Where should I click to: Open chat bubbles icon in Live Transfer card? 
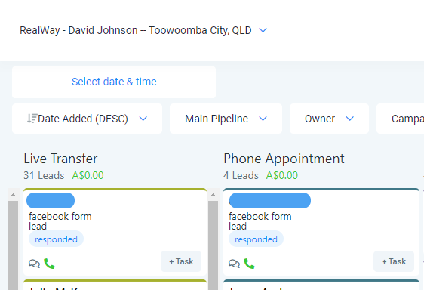(x=34, y=264)
